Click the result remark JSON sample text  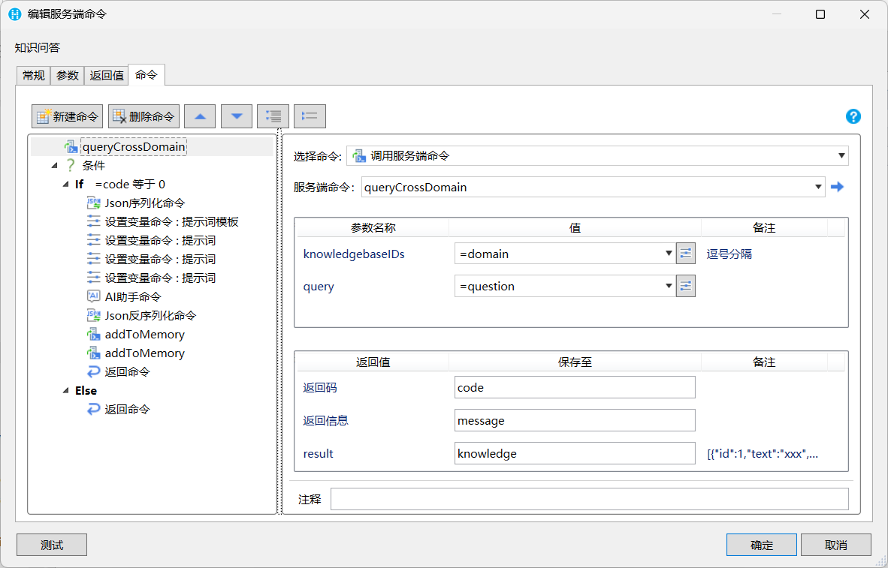[763, 454]
